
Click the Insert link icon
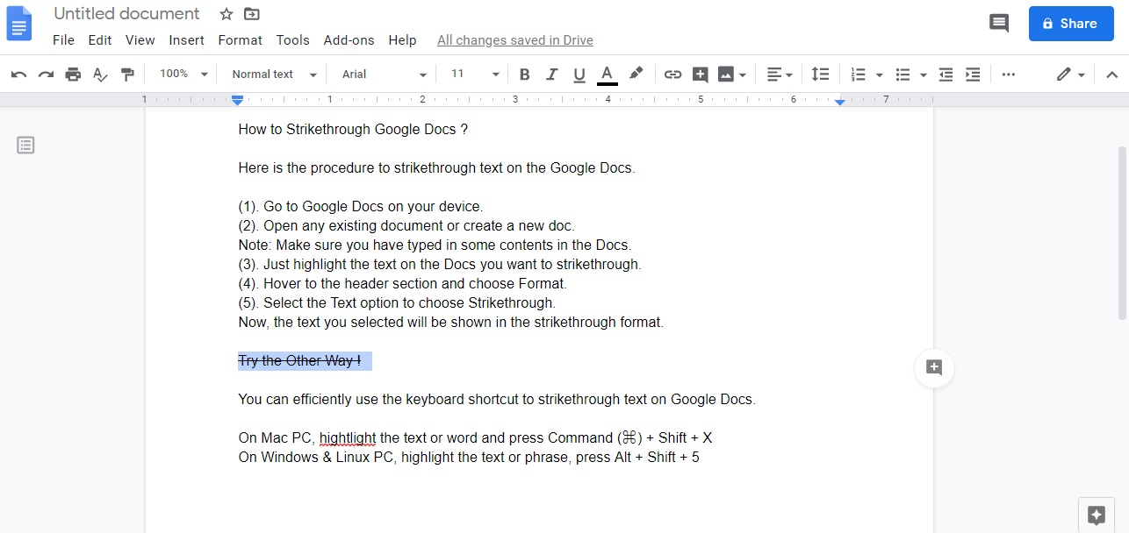[x=672, y=75]
